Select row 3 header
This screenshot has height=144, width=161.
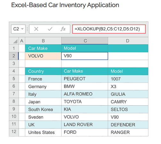(14, 64)
